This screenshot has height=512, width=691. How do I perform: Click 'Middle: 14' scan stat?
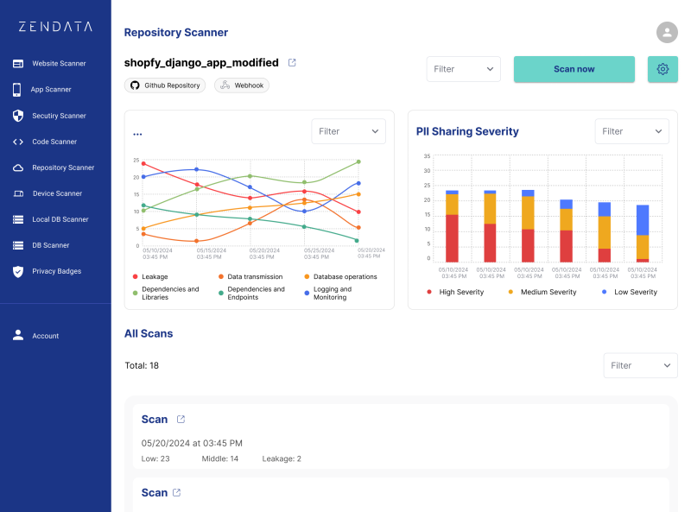(220, 458)
